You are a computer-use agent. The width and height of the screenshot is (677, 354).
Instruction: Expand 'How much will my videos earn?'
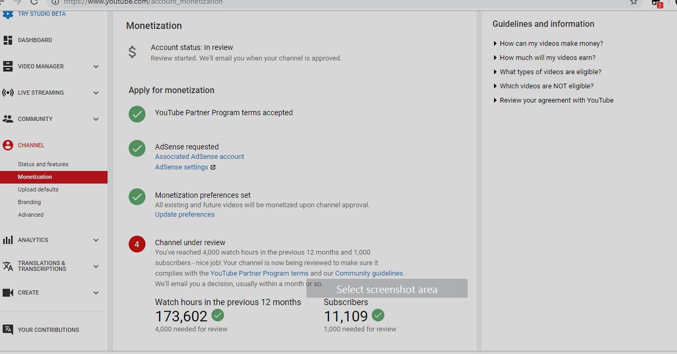pos(544,57)
